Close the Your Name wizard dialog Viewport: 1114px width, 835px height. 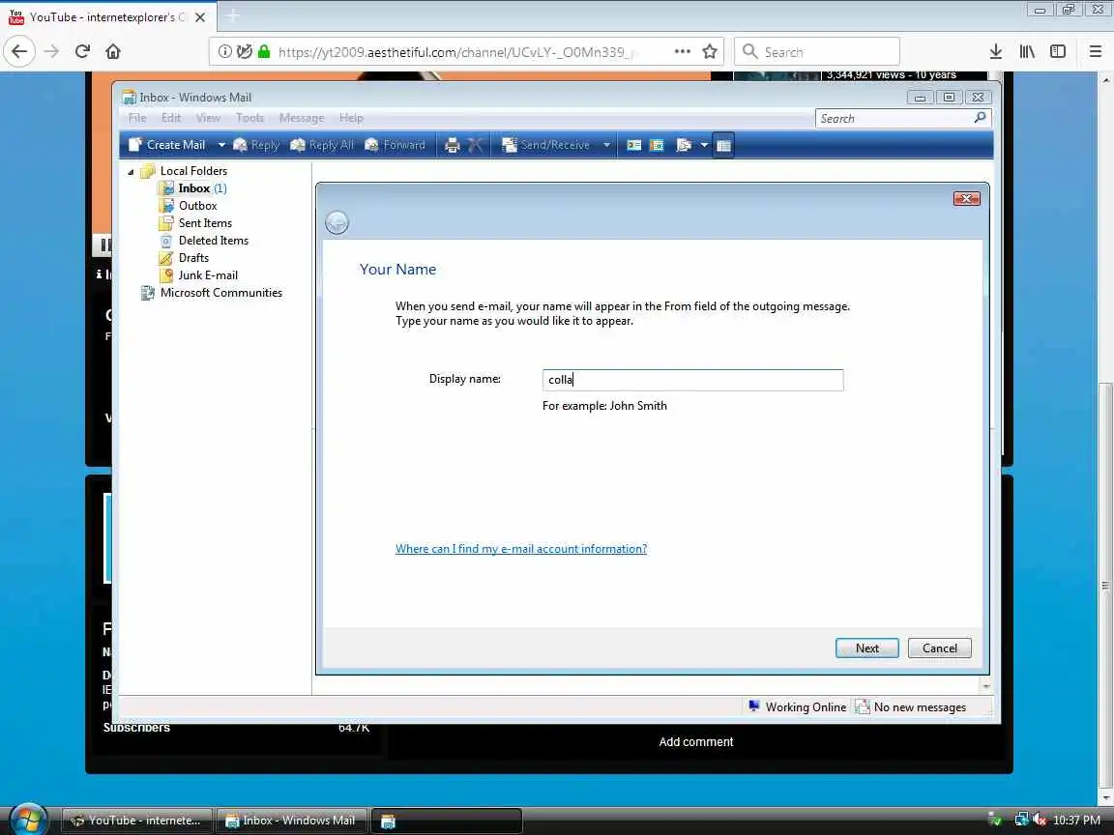click(966, 199)
